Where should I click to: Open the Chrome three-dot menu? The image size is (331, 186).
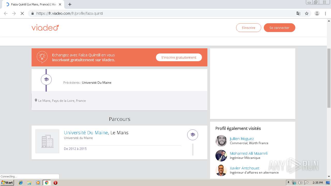pos(325,13)
